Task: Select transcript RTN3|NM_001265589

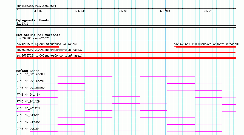Action: [30, 74]
